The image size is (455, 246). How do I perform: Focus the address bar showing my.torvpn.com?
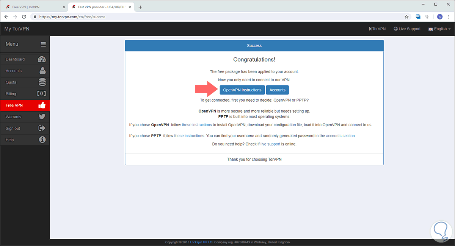point(216,17)
